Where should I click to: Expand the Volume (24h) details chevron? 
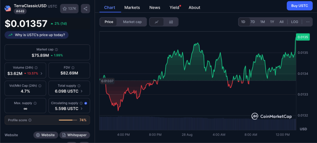pos(41,74)
